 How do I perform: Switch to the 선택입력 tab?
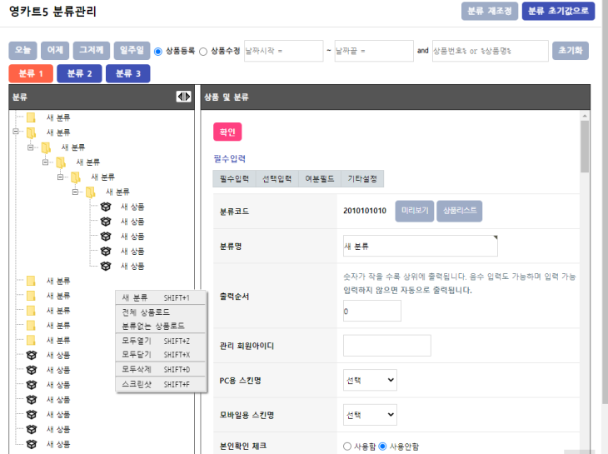pos(277,179)
